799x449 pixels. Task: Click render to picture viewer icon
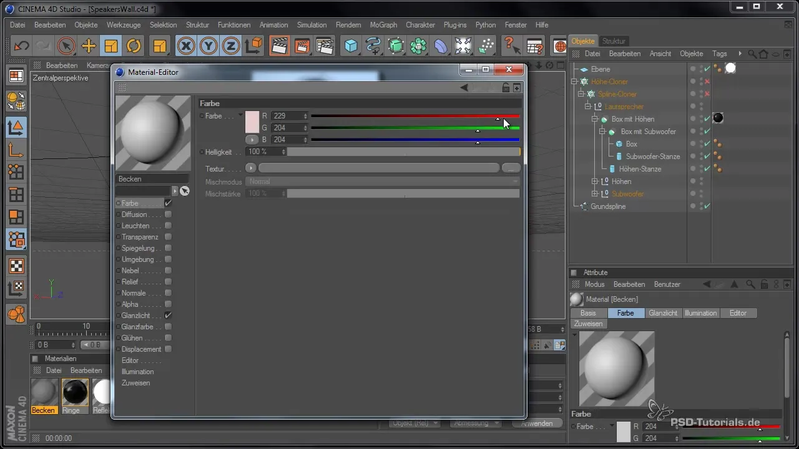[x=301, y=46]
